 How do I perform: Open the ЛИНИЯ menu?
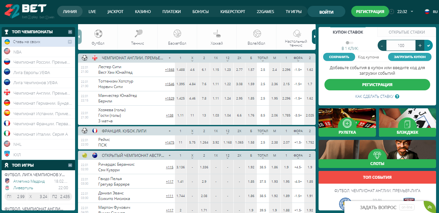pyautogui.click(x=70, y=11)
